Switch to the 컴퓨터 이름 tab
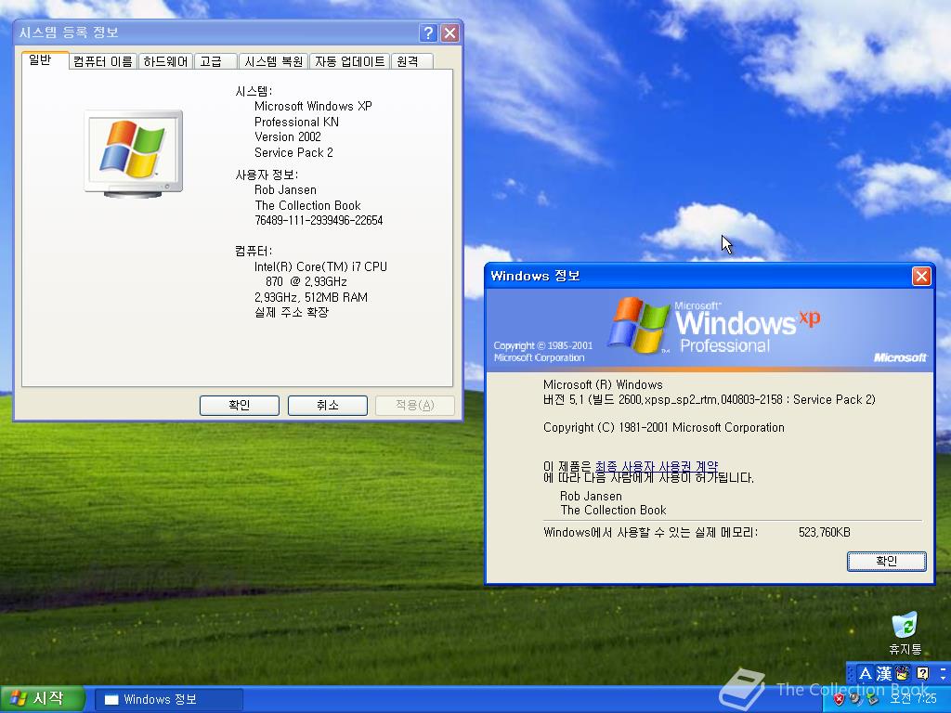Image resolution: width=951 pixels, height=713 pixels. (103, 61)
